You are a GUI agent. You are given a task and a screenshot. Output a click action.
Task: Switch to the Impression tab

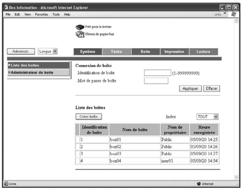tap(174, 52)
